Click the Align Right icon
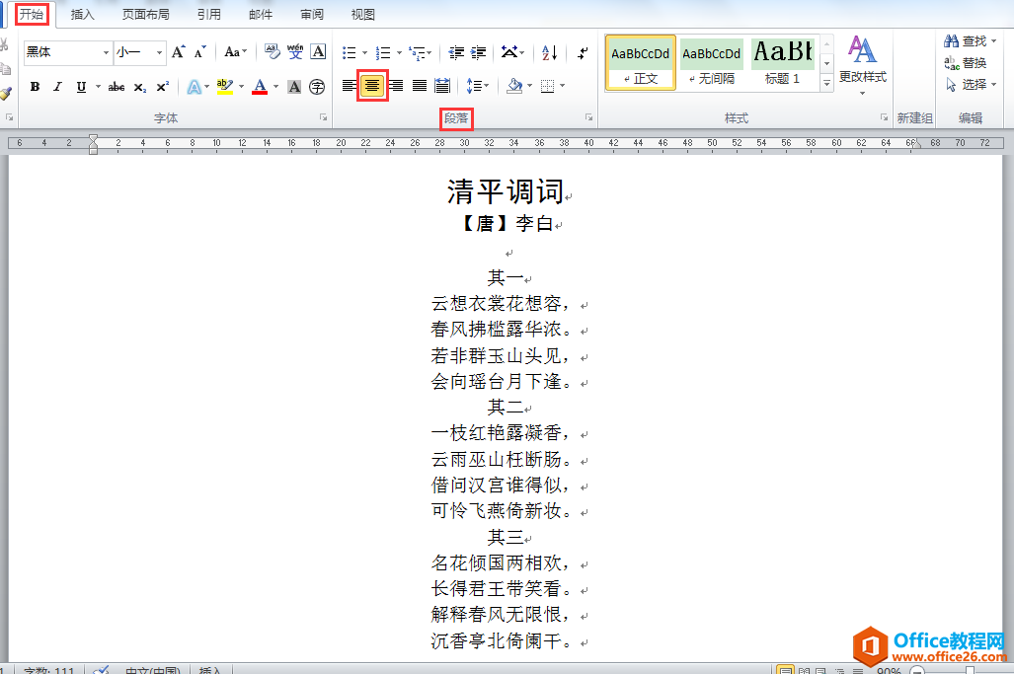This screenshot has width=1014, height=674. click(396, 85)
